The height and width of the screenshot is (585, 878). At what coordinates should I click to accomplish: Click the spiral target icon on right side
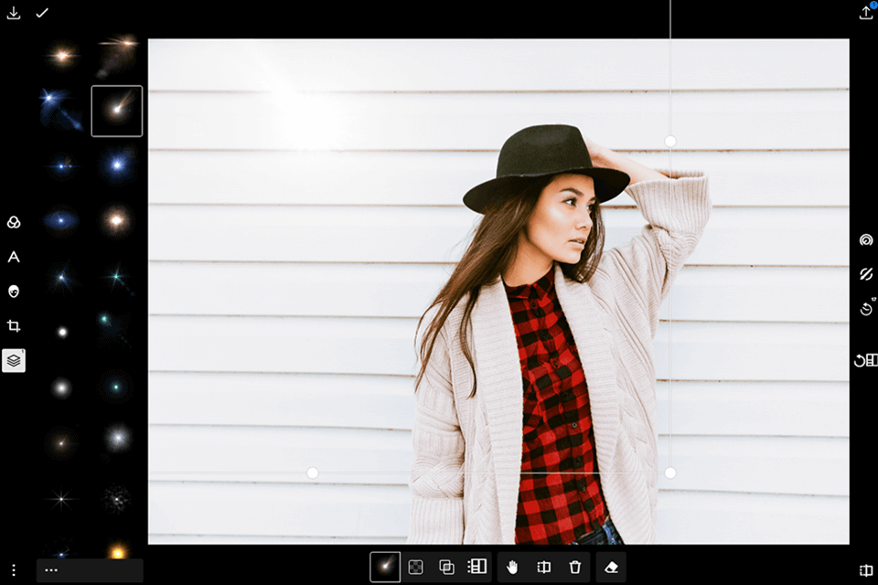point(866,240)
